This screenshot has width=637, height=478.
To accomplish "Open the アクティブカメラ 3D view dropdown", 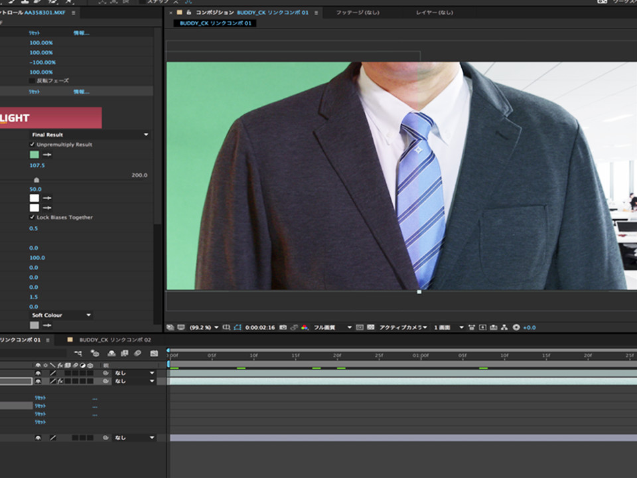I will pyautogui.click(x=403, y=327).
